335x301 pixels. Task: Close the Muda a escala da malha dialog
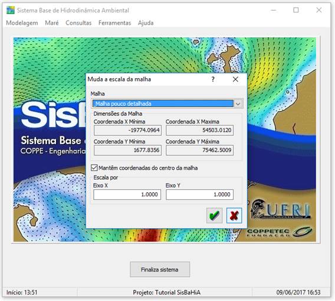click(235, 79)
